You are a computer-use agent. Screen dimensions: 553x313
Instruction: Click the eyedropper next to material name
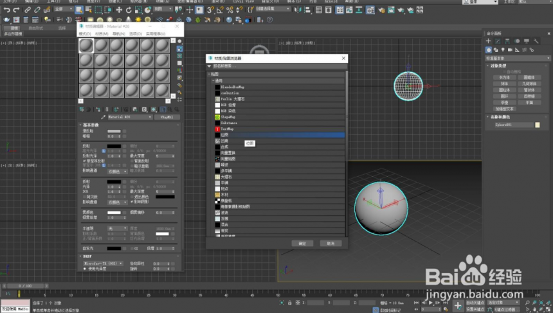point(104,117)
